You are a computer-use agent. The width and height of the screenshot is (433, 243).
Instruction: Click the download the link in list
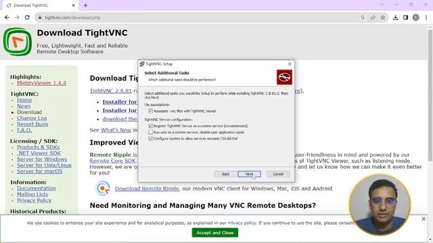(120, 119)
